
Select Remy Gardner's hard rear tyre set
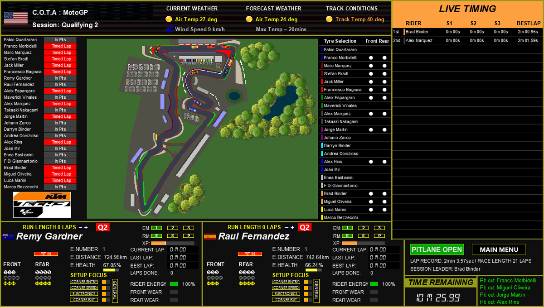[x=43, y=283]
